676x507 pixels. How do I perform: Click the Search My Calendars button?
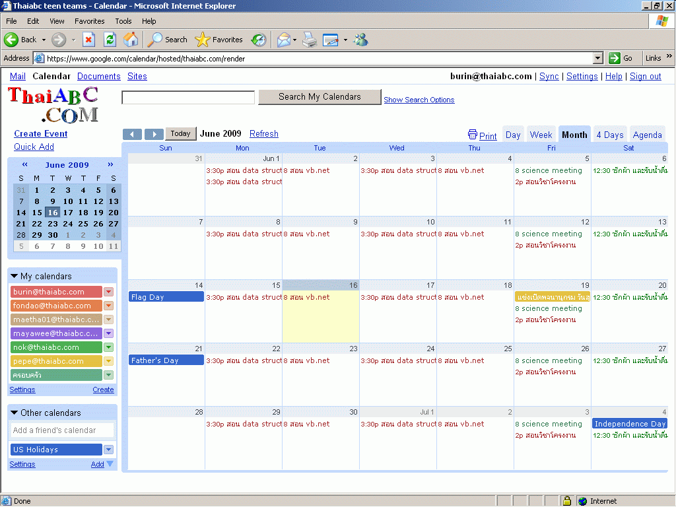[x=320, y=97]
